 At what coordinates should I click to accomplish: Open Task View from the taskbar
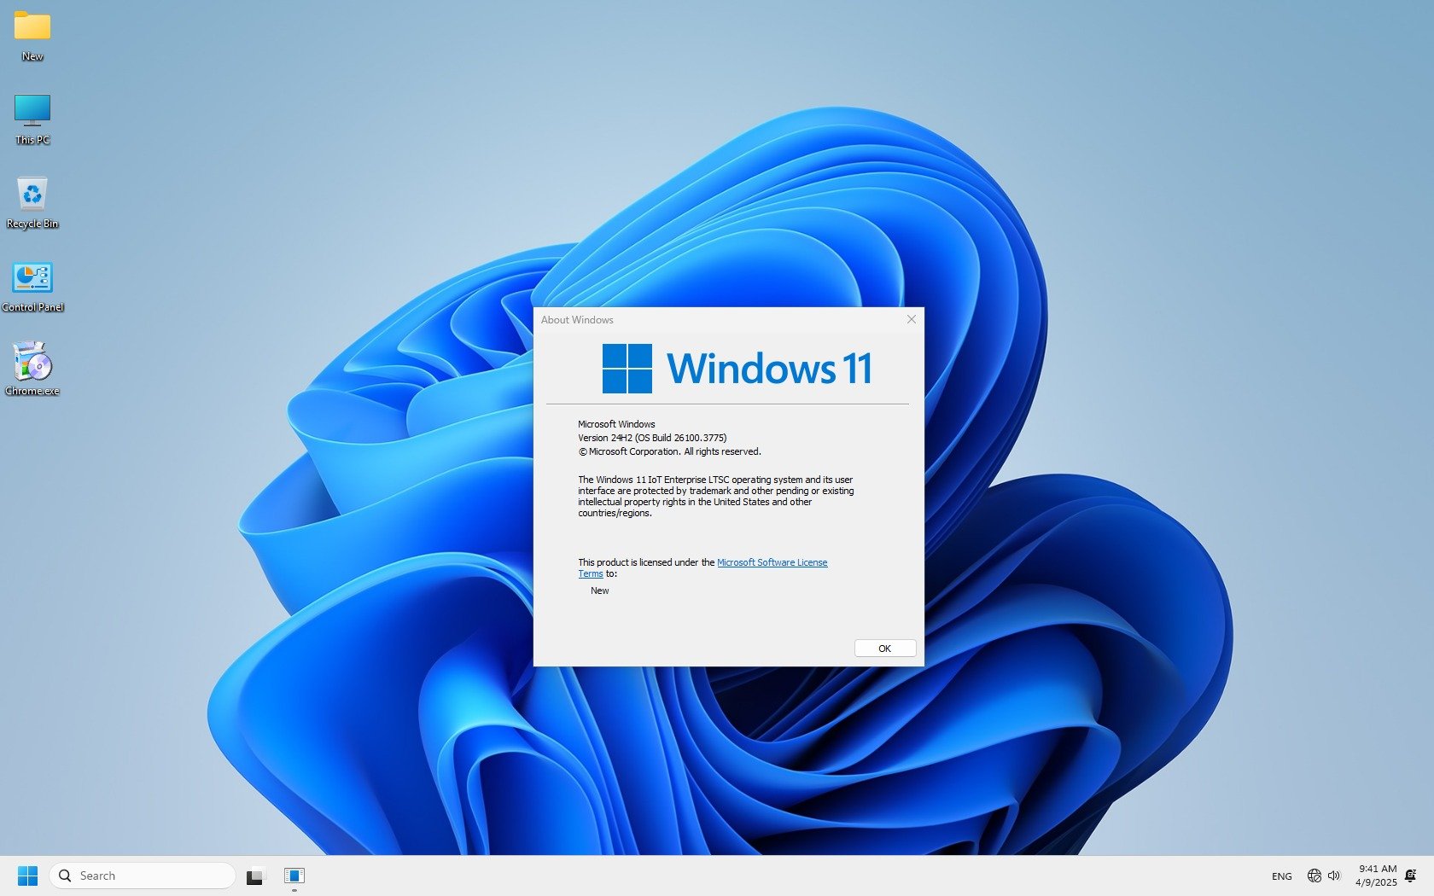click(254, 876)
